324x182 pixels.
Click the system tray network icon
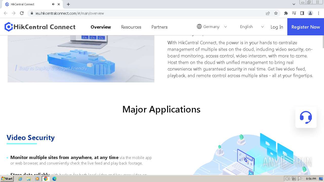pos(294,179)
